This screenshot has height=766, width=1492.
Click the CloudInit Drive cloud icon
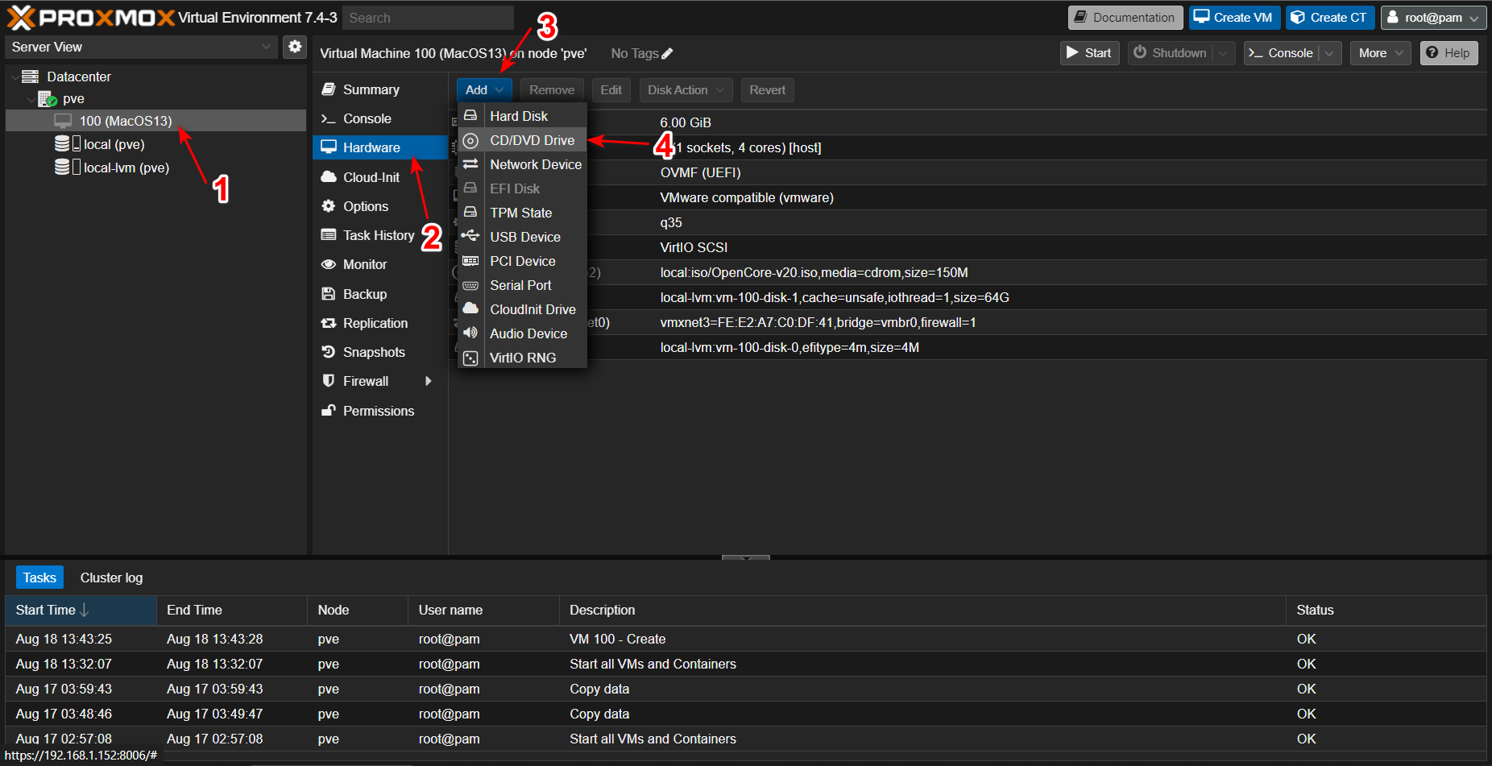point(470,309)
